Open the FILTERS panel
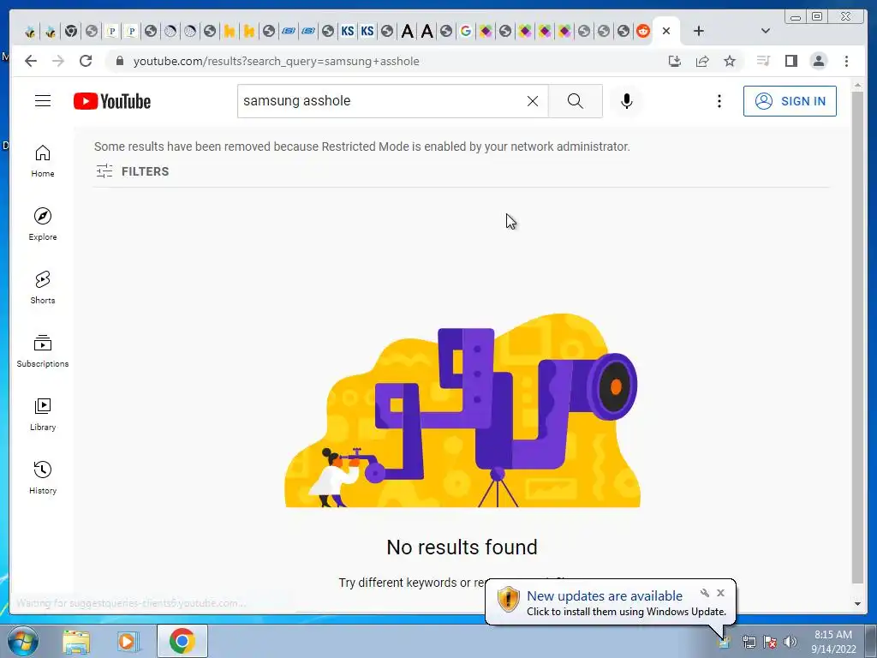This screenshot has height=658, width=877. pyautogui.click(x=132, y=171)
